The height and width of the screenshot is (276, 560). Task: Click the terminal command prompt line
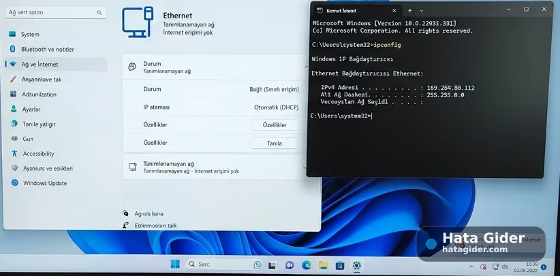341,116
